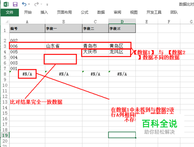Click the #N/A cell in column A
Image resolution: width=194 pixels, height=147 pixels.
(27, 74)
